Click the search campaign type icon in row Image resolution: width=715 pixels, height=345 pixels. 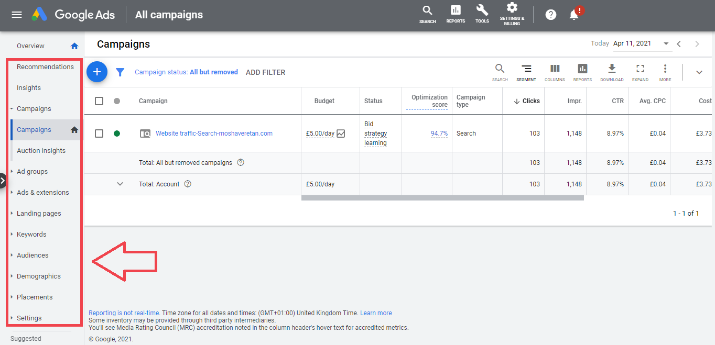point(145,133)
